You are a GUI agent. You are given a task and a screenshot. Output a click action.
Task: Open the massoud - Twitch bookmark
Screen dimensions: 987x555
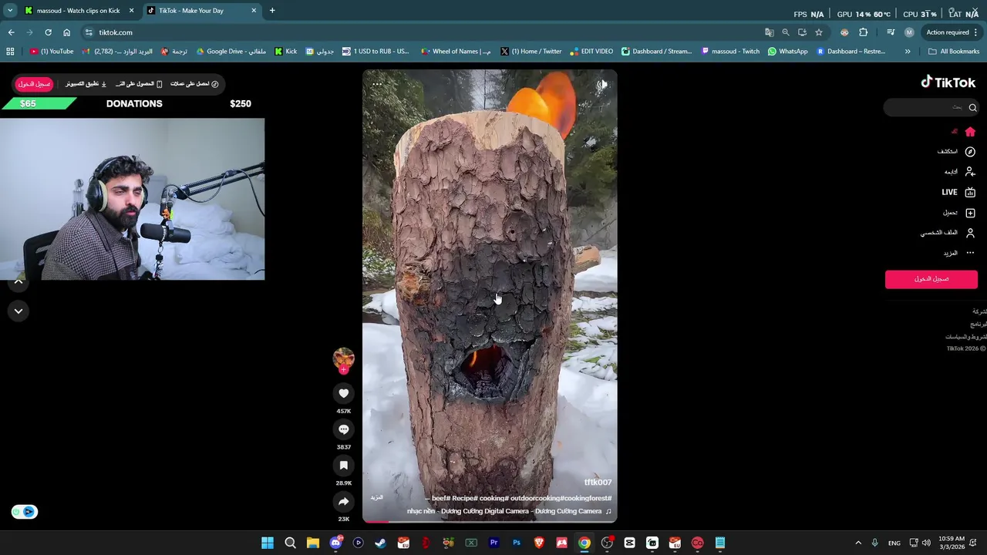[x=729, y=52]
